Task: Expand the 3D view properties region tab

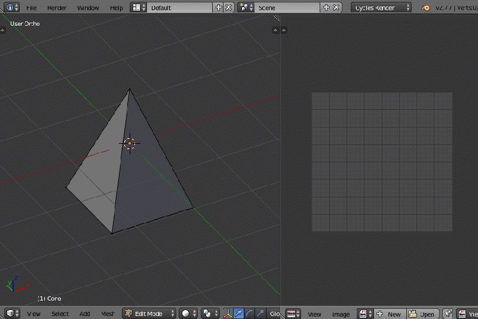Action: click(x=275, y=30)
